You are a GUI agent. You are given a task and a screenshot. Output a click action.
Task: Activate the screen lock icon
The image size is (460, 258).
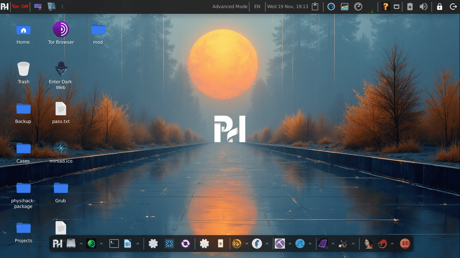pyautogui.click(x=439, y=6)
